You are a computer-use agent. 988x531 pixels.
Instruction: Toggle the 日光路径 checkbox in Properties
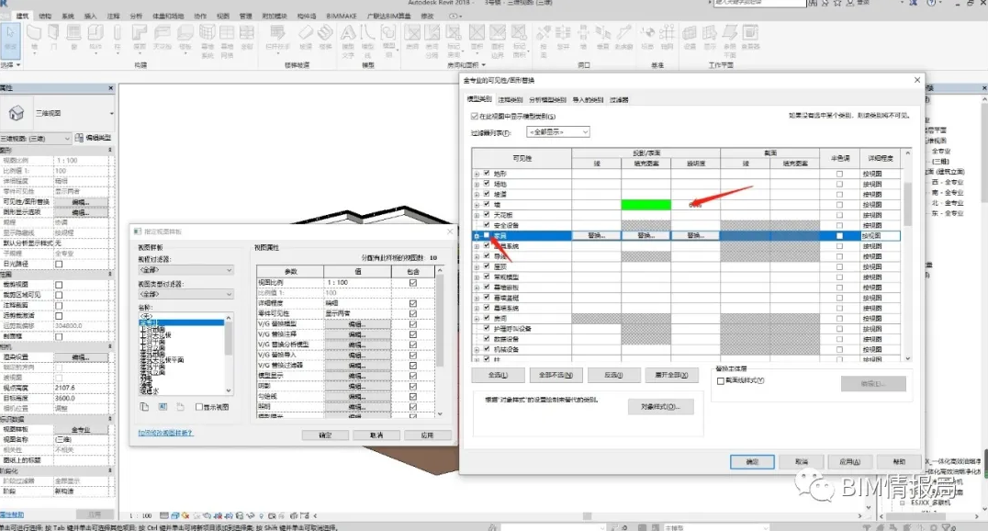(x=59, y=264)
